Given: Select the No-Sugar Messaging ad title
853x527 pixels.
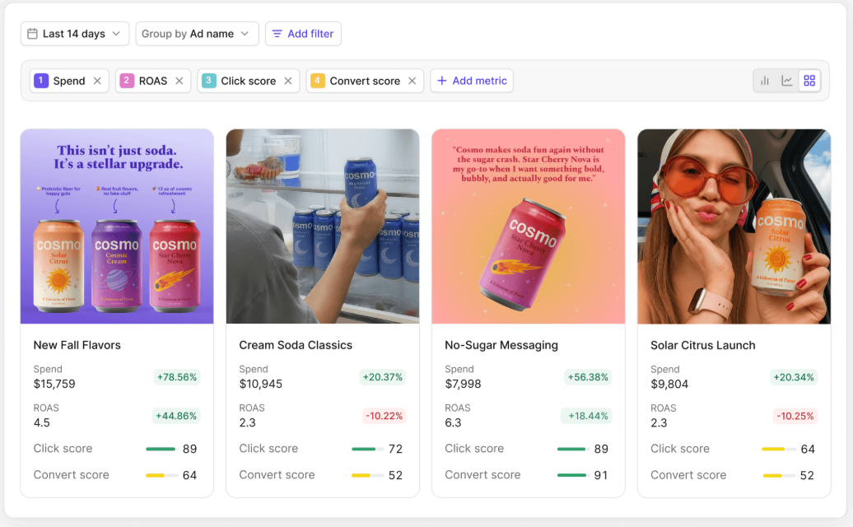Looking at the screenshot, I should coord(501,345).
